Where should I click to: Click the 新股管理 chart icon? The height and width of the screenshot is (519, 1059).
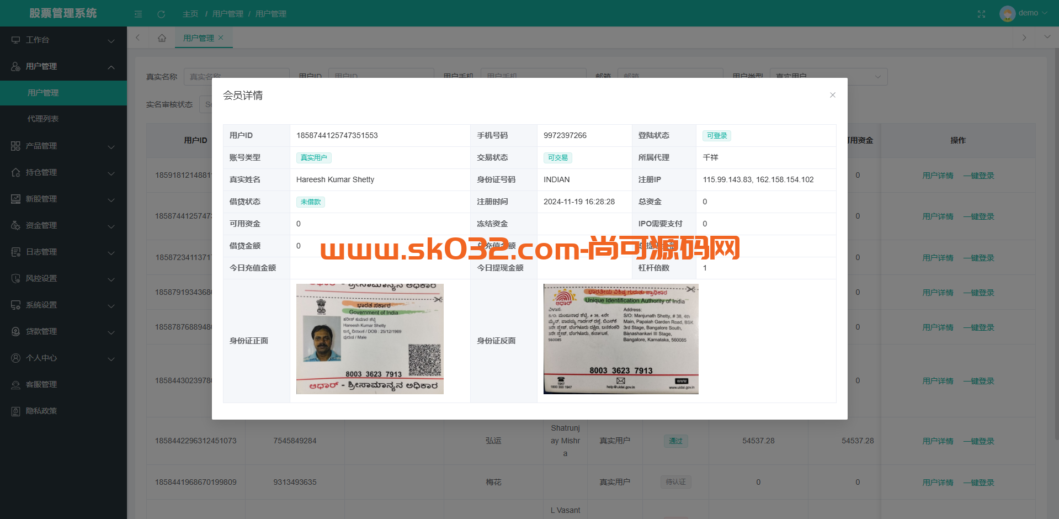tap(15, 199)
